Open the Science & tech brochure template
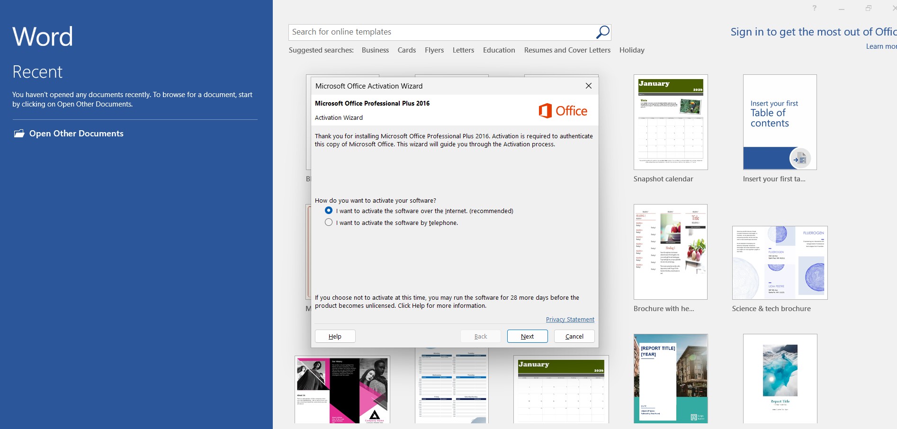 point(780,263)
